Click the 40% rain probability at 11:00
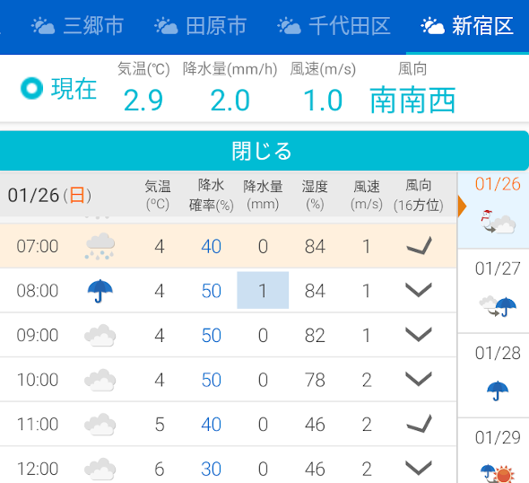Image resolution: width=529 pixels, height=483 pixels. [212, 425]
